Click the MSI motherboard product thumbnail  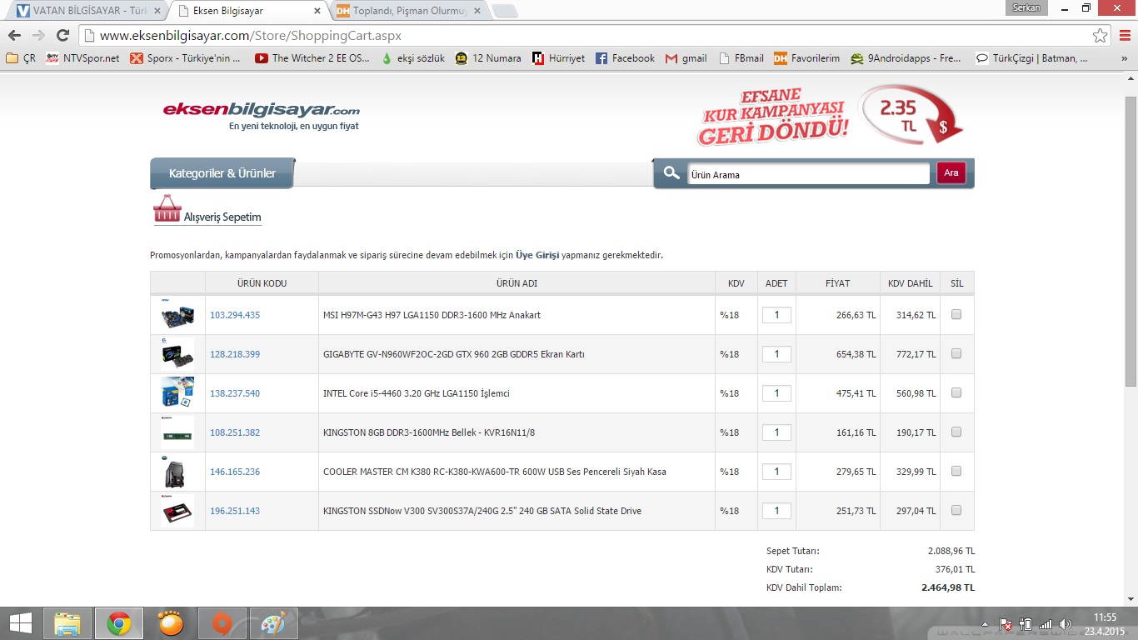coord(177,315)
